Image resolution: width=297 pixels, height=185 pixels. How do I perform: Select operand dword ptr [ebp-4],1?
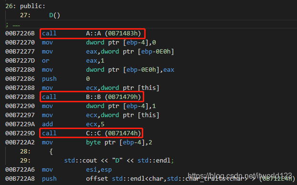[121, 106]
